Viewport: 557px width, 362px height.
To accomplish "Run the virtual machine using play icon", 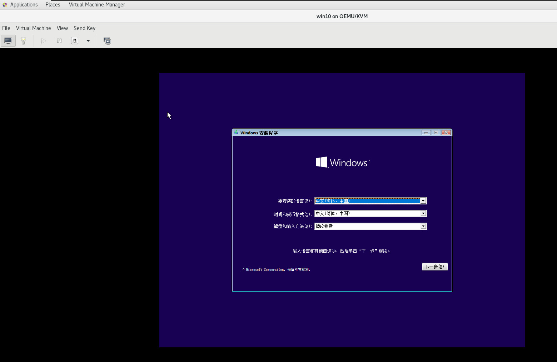I will pos(44,40).
